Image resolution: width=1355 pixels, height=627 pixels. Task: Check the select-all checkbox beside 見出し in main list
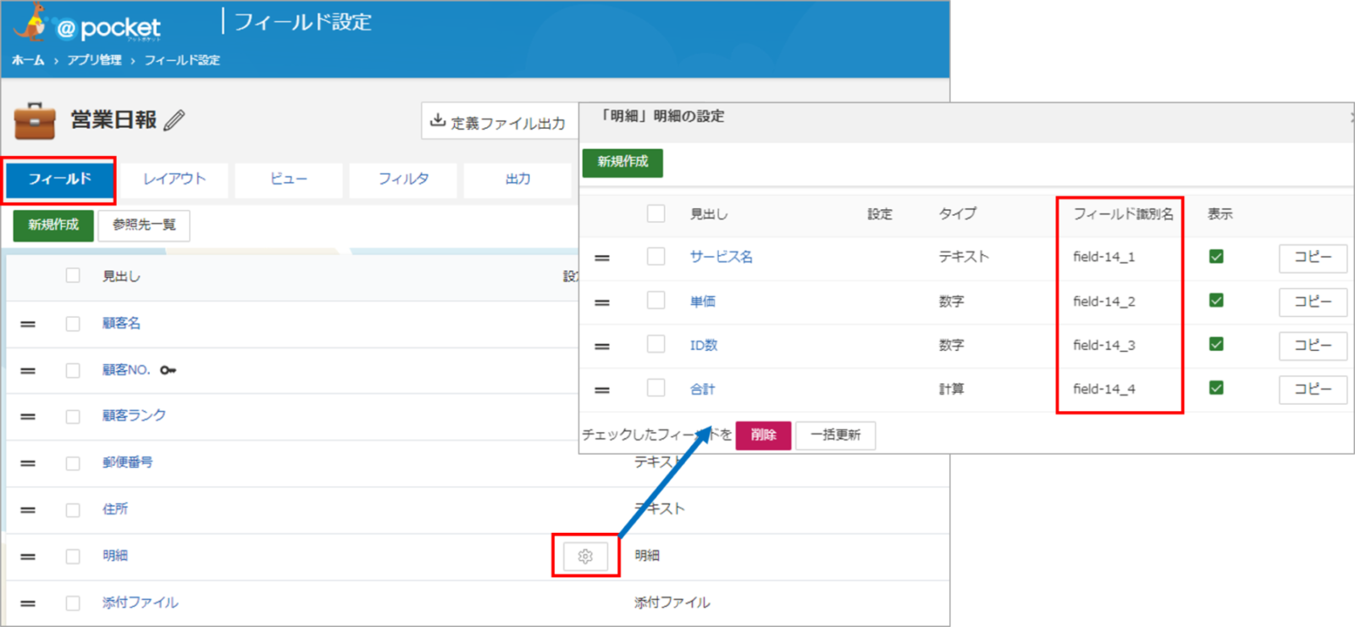point(73,275)
